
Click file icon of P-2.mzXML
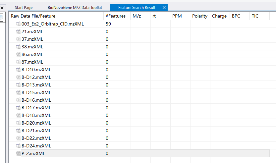coord(18,153)
